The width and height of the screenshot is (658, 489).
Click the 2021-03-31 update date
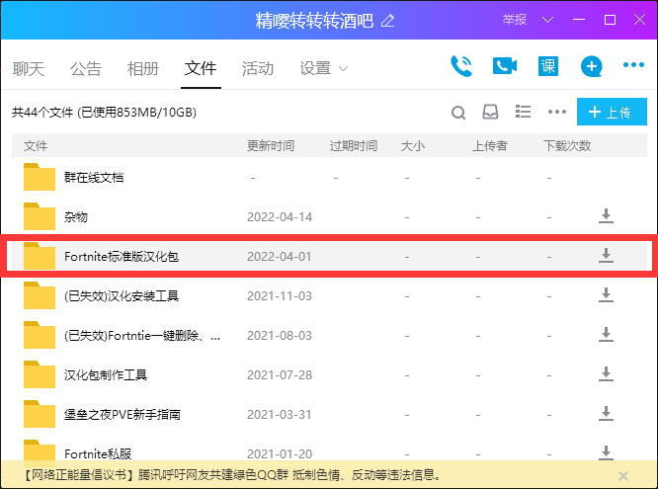pos(280,414)
